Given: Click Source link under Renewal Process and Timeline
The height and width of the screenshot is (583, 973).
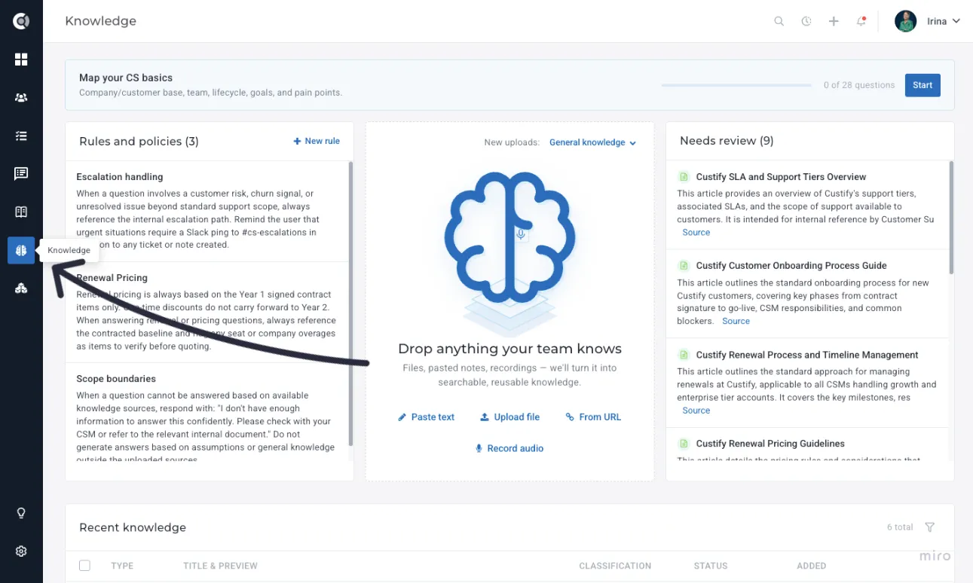Looking at the screenshot, I should coord(696,411).
